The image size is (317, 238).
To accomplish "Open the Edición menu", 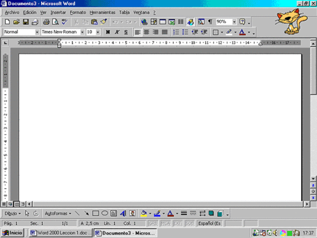I will click(30, 12).
